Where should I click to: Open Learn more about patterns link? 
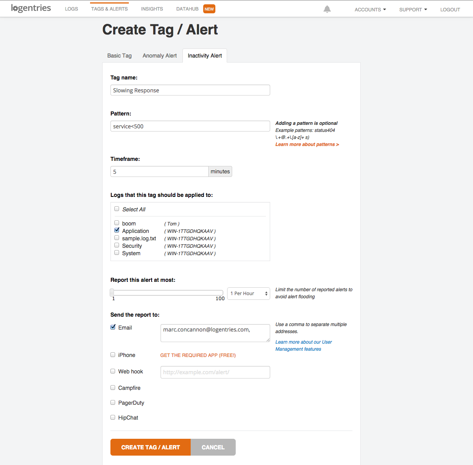307,144
